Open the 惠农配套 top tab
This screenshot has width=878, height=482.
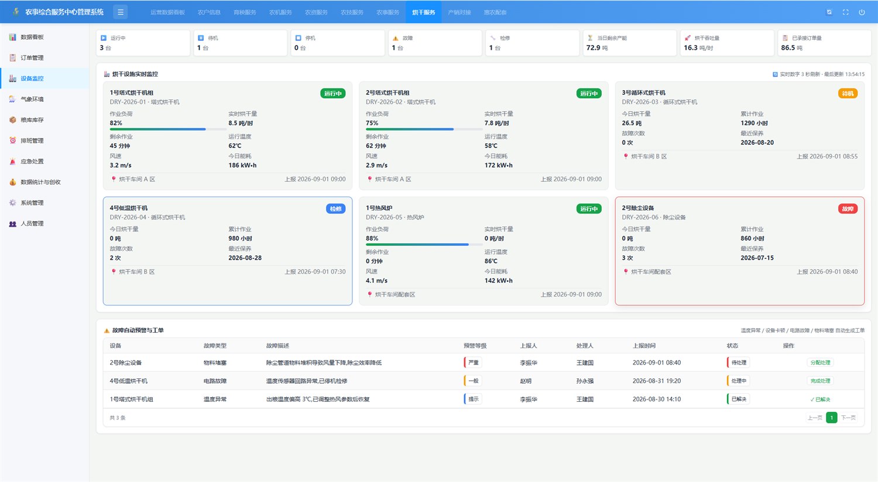pyautogui.click(x=495, y=12)
